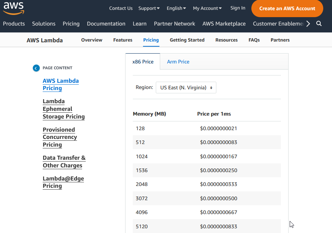
Task: Open the AWS Marketplace menu
Action: 224,24
